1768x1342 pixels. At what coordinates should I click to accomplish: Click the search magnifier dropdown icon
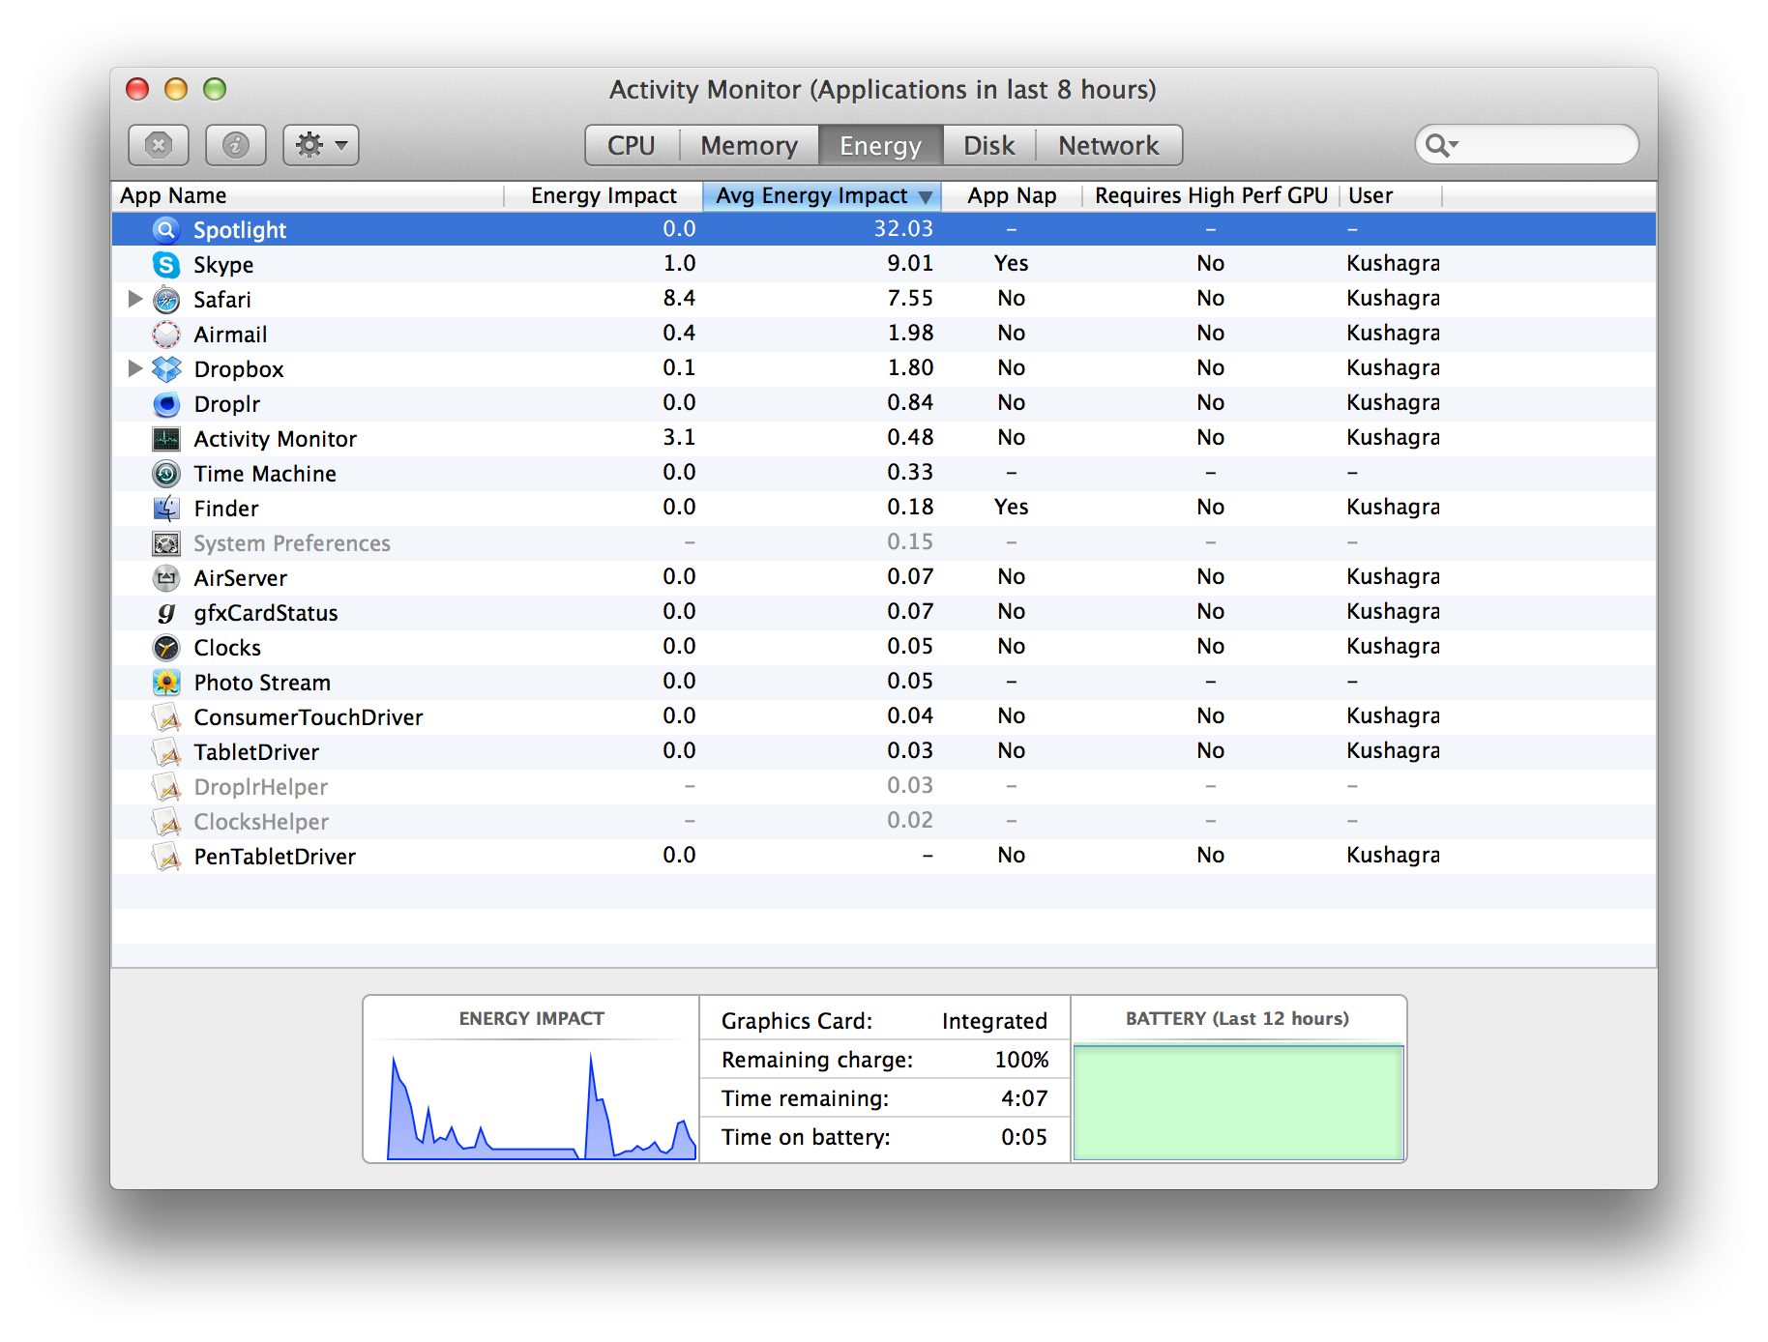(x=1441, y=145)
